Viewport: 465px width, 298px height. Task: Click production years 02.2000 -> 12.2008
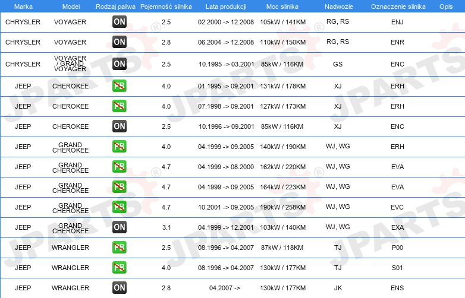pyautogui.click(x=226, y=22)
